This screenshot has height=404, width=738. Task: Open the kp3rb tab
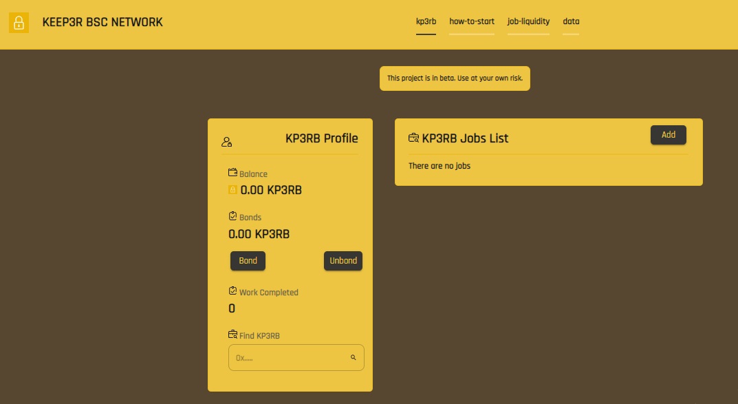click(x=426, y=21)
